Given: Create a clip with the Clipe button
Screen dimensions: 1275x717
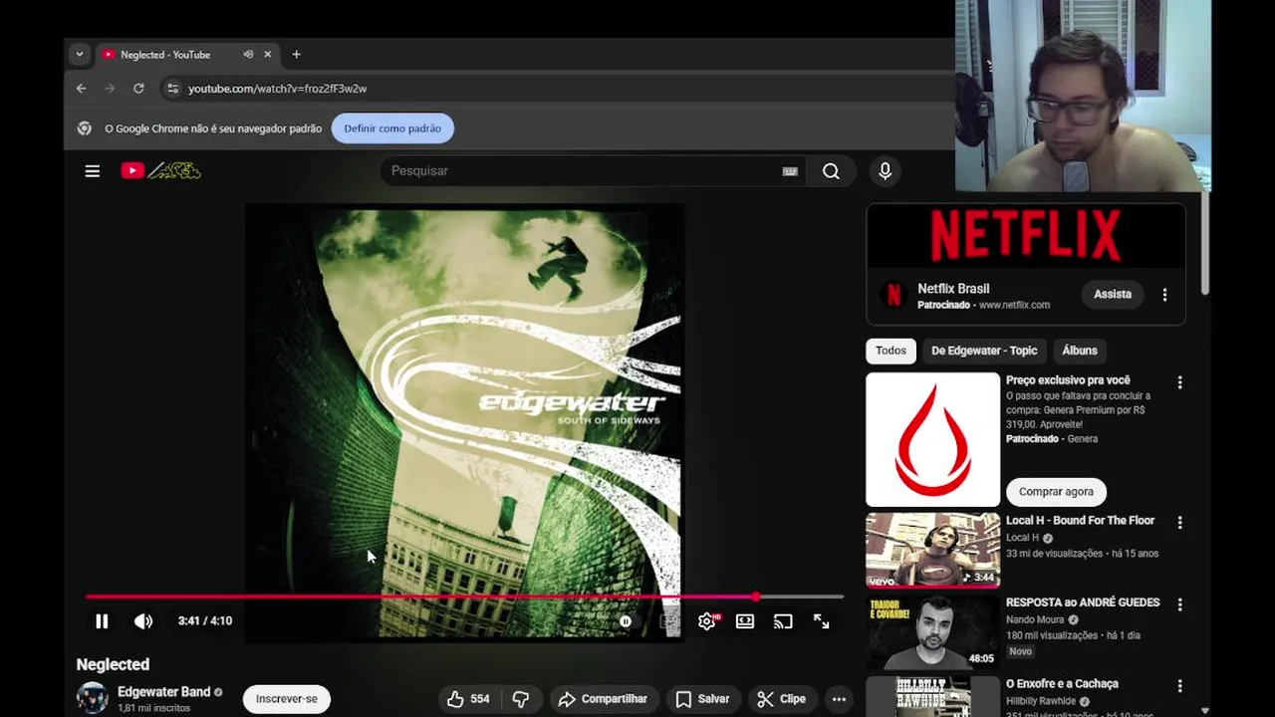Looking at the screenshot, I should (x=781, y=699).
